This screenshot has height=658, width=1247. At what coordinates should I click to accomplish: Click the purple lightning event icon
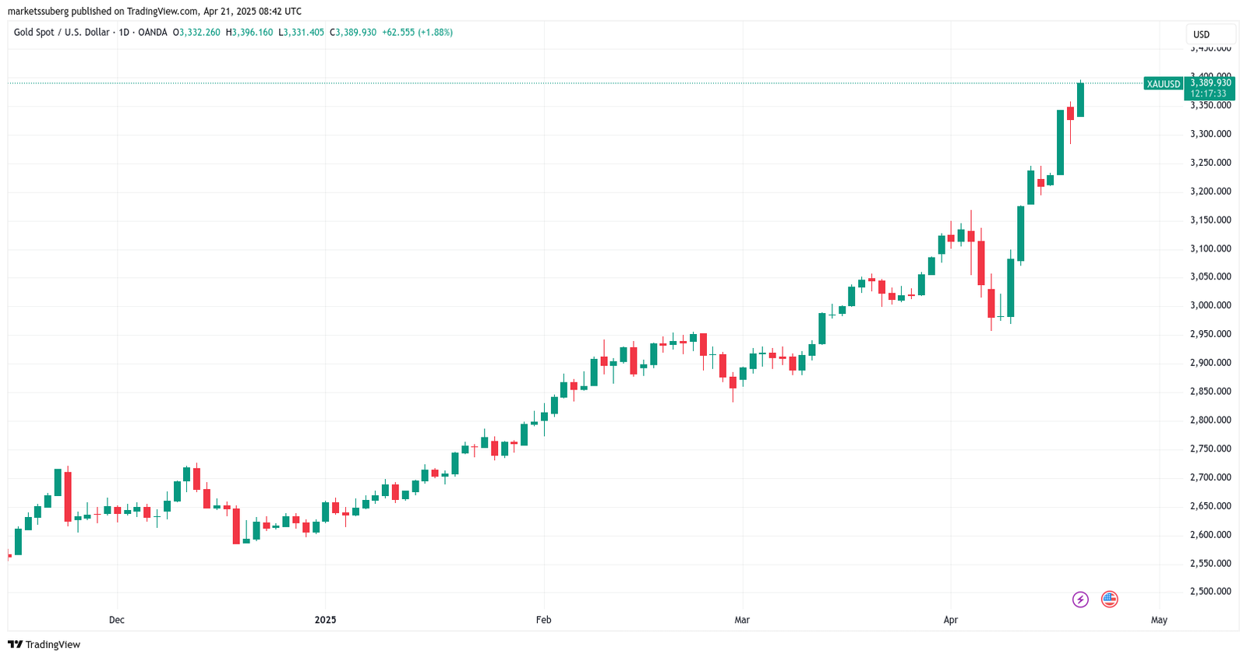point(1080,599)
